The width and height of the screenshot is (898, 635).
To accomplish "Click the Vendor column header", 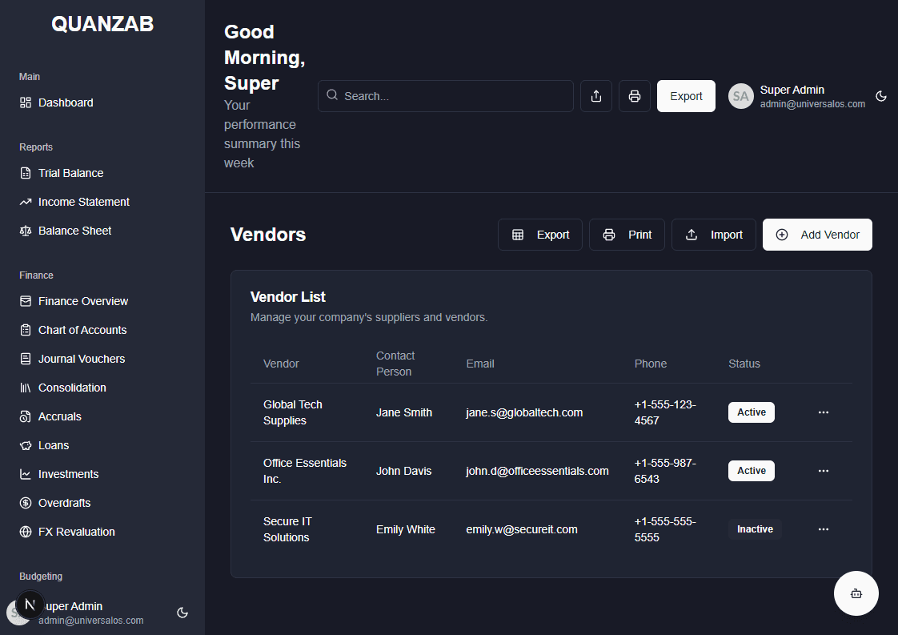I will click(x=281, y=364).
